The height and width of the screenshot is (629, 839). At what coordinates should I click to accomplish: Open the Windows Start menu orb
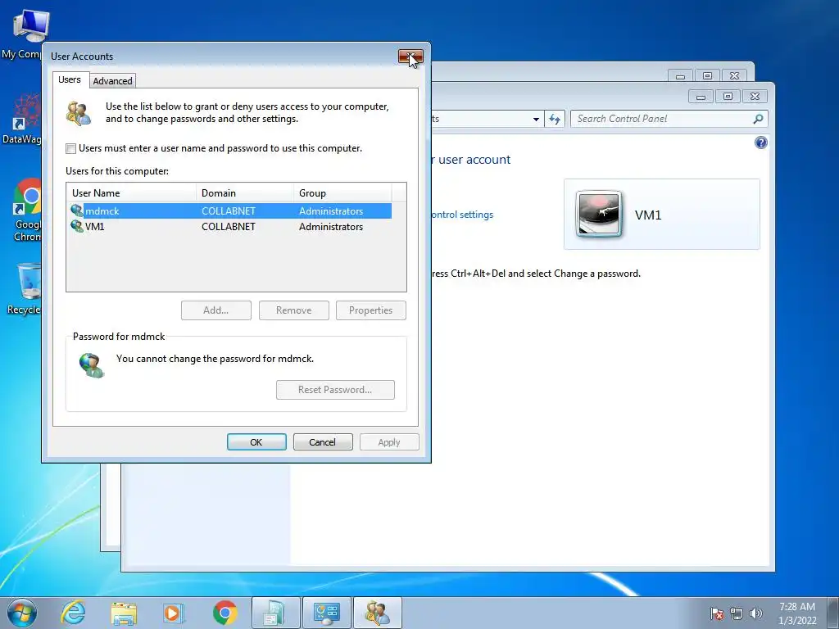point(22,613)
